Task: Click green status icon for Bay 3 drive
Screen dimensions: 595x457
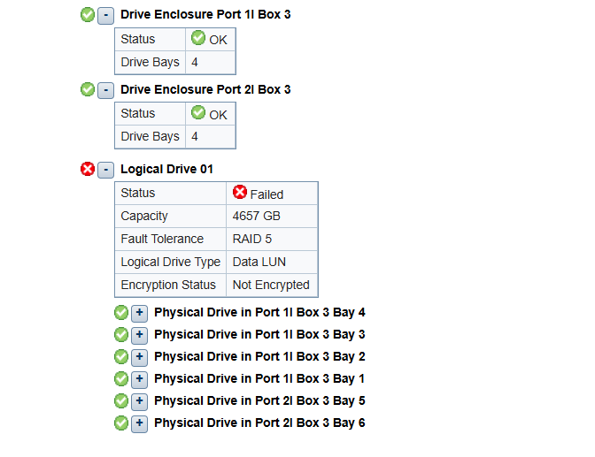Action: (121, 334)
